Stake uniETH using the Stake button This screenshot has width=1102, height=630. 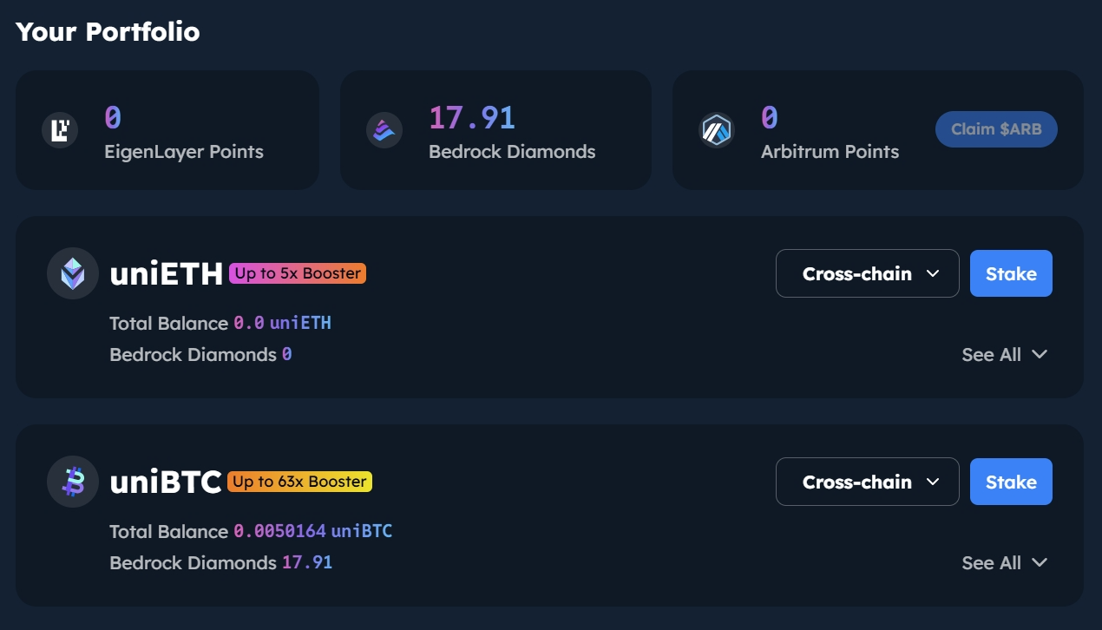1011,272
